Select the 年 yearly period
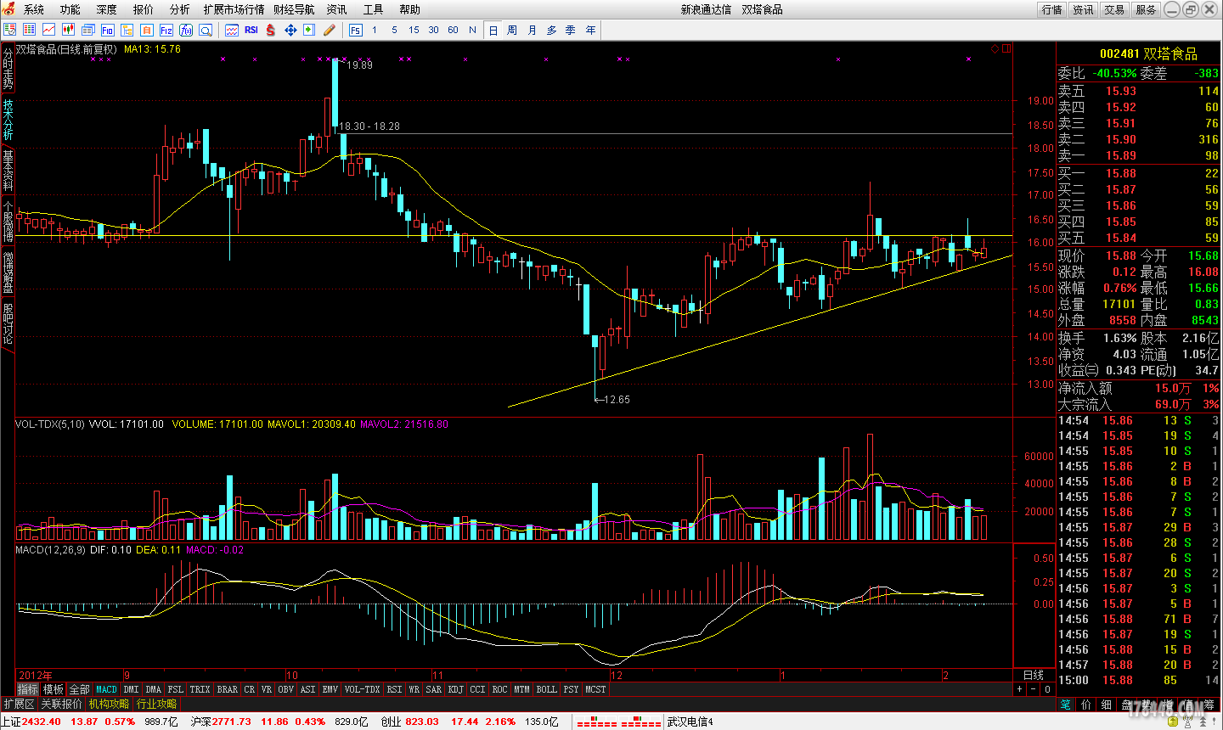The width and height of the screenshot is (1223, 730). [x=590, y=30]
